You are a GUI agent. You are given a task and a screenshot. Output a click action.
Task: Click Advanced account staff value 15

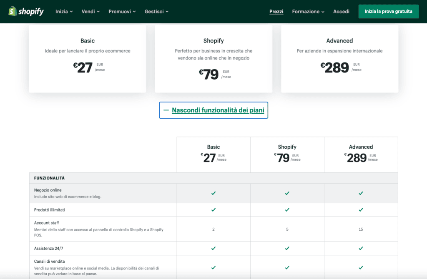[361, 229]
